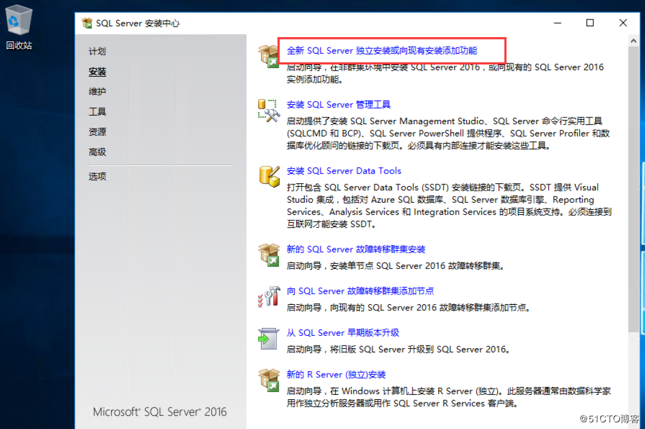Go to the 维护 section
This screenshot has width=645, height=429.
(97, 91)
